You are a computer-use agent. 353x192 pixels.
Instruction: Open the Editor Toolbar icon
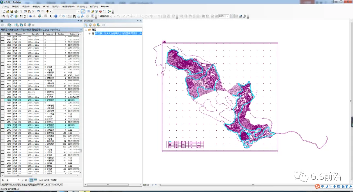[x=83, y=11]
